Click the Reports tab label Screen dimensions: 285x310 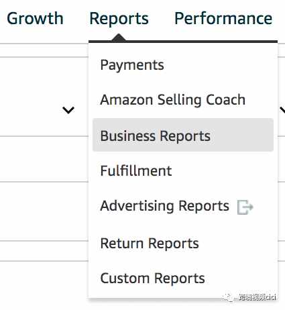pyautogui.click(x=119, y=18)
